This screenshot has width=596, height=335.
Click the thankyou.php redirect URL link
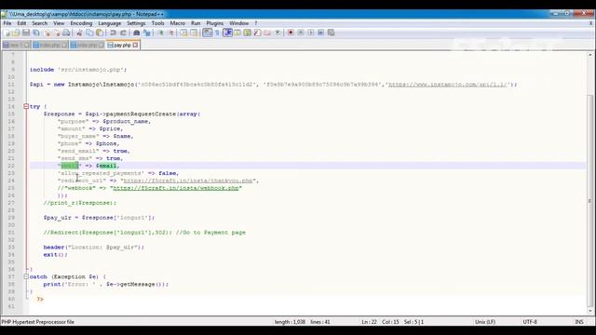click(188, 181)
